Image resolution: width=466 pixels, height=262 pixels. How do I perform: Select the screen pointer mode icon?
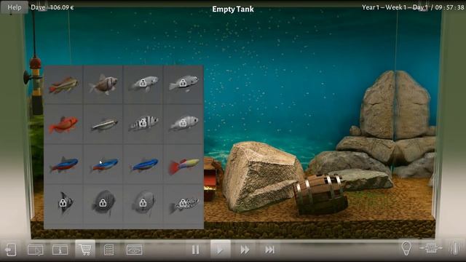[x=36, y=250]
